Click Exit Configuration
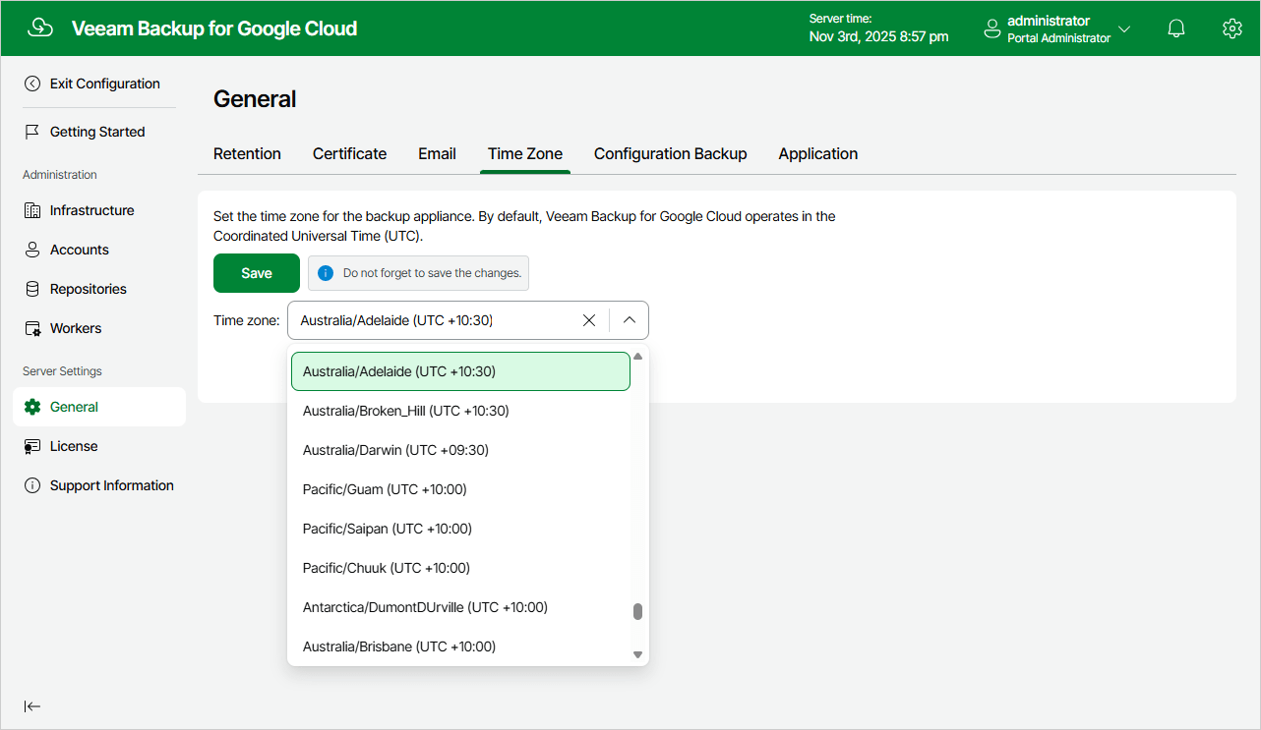The height and width of the screenshot is (730, 1261). tap(104, 83)
